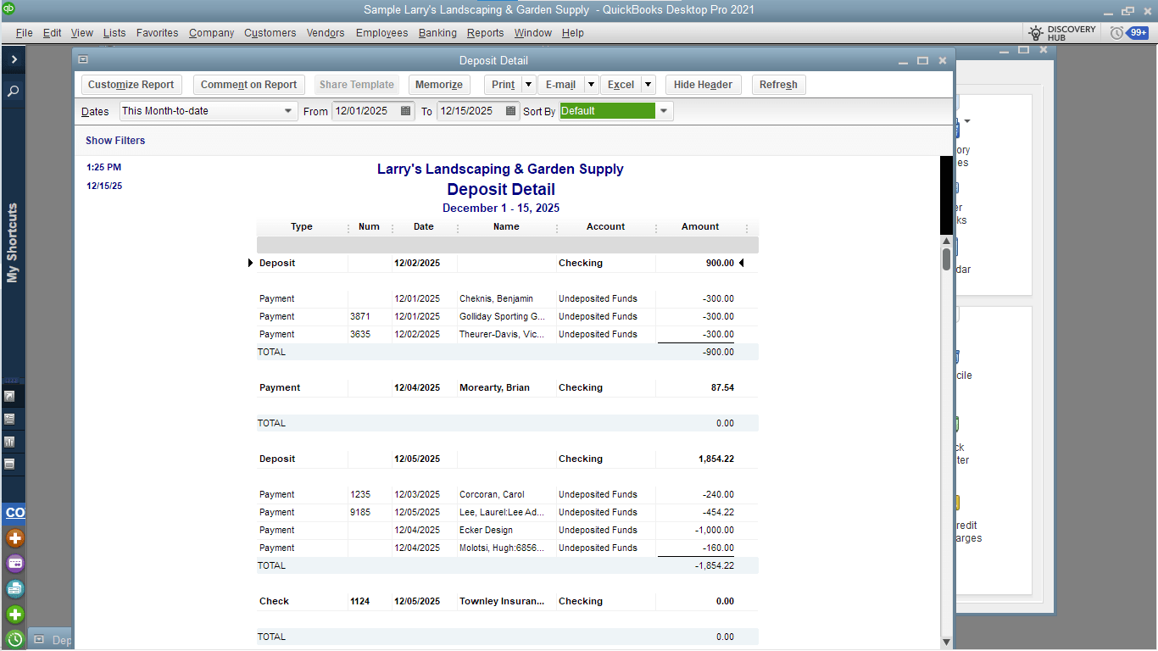Viewport: 1158px width, 651px height.
Task: Click the Show Filters link
Action: (115, 141)
